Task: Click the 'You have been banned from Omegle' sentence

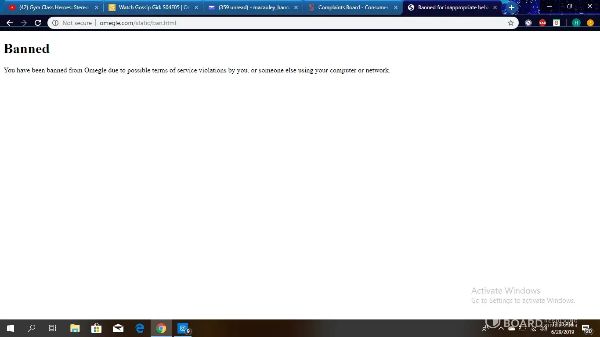Action: click(197, 70)
